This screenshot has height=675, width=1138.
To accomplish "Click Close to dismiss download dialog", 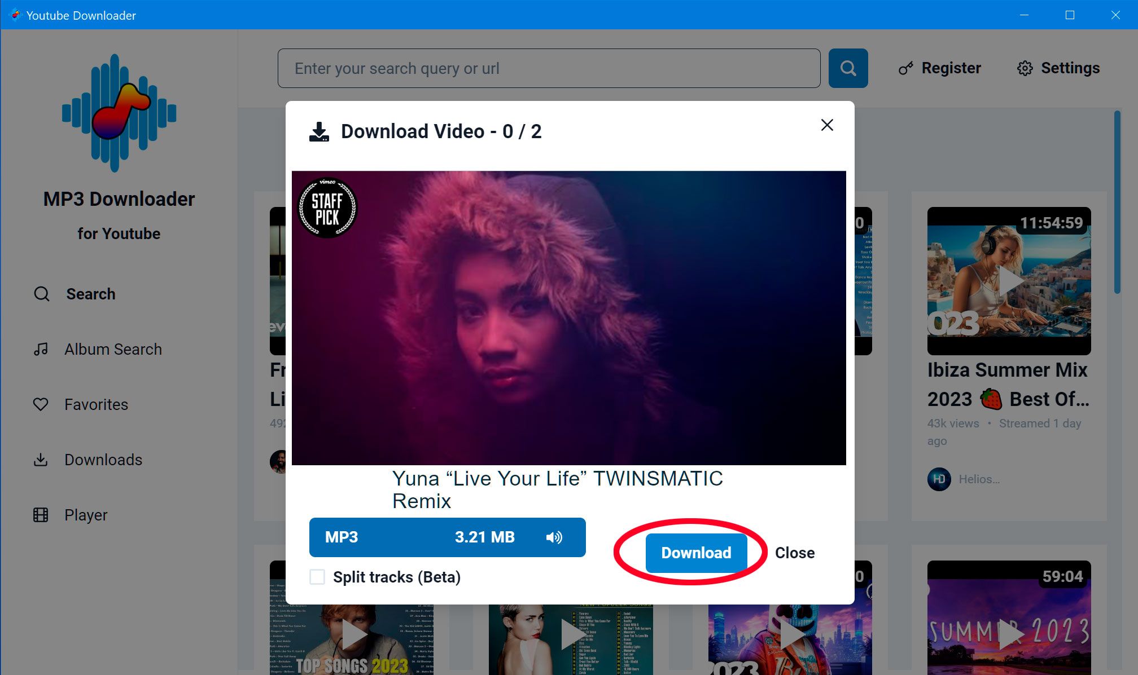I will [795, 553].
